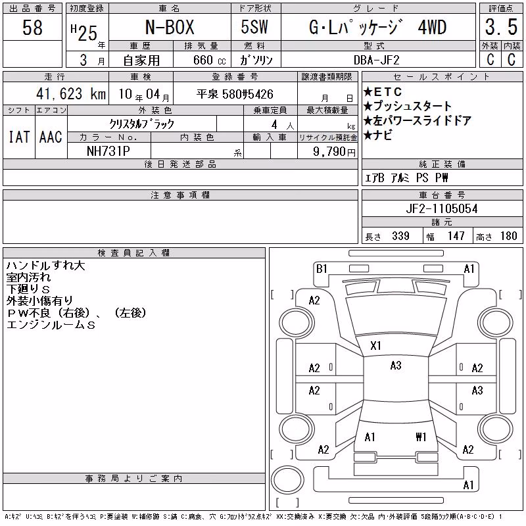526x526 pixels.
Task: Click the grade G・Lパッケージ 4WD
Action: tap(378, 27)
